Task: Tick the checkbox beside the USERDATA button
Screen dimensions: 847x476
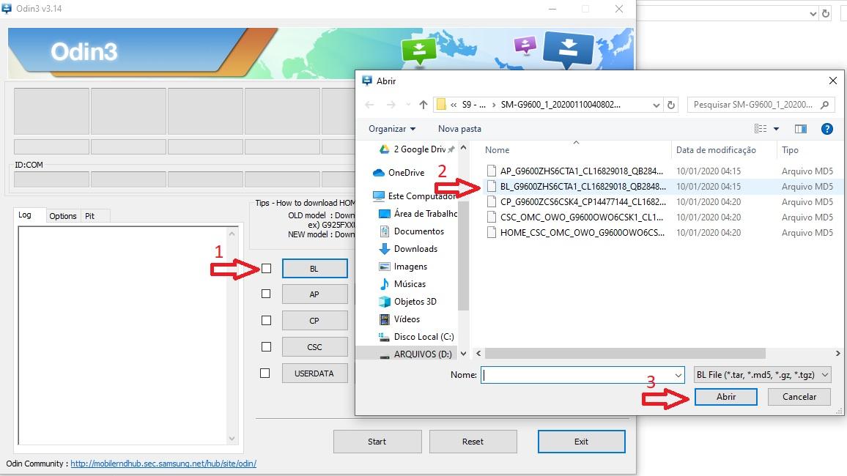Action: pyautogui.click(x=265, y=373)
